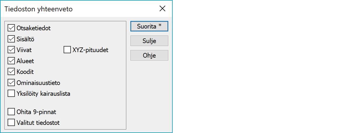Close the Tiedoston yhteenveto dialog
This screenshot has height=133, width=350.
[162, 9]
